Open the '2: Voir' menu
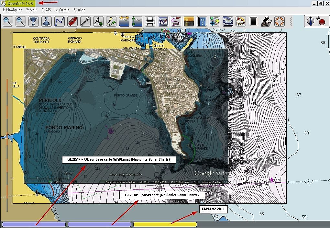330x228 pixels. (x=32, y=10)
